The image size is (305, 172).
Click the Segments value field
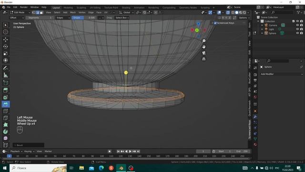coord(40,18)
